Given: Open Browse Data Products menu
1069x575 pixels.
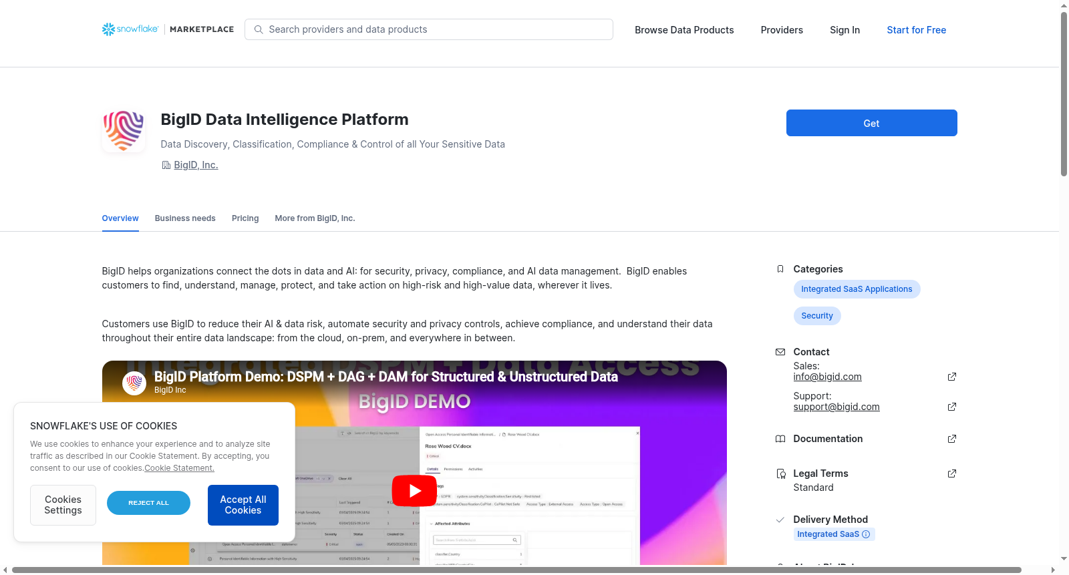Looking at the screenshot, I should point(684,30).
